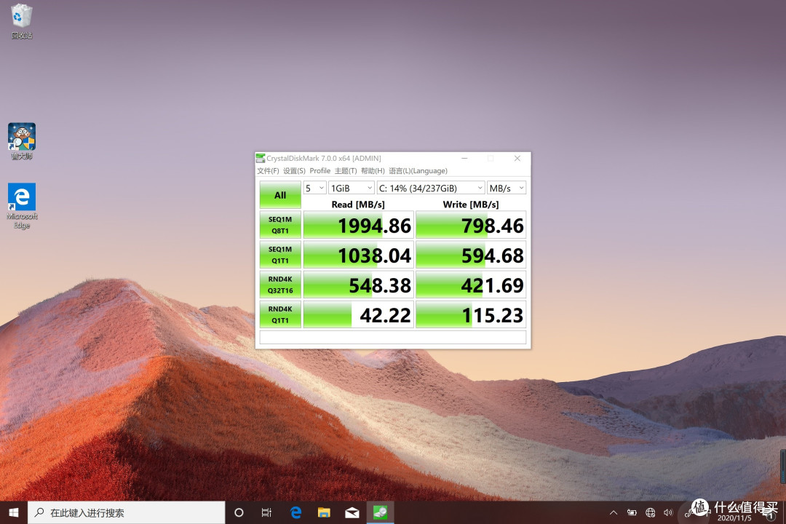Viewport: 786px width, 524px height.
Task: Select the Ludashi (鲁大师) desktop shortcut
Action: pyautogui.click(x=22, y=141)
